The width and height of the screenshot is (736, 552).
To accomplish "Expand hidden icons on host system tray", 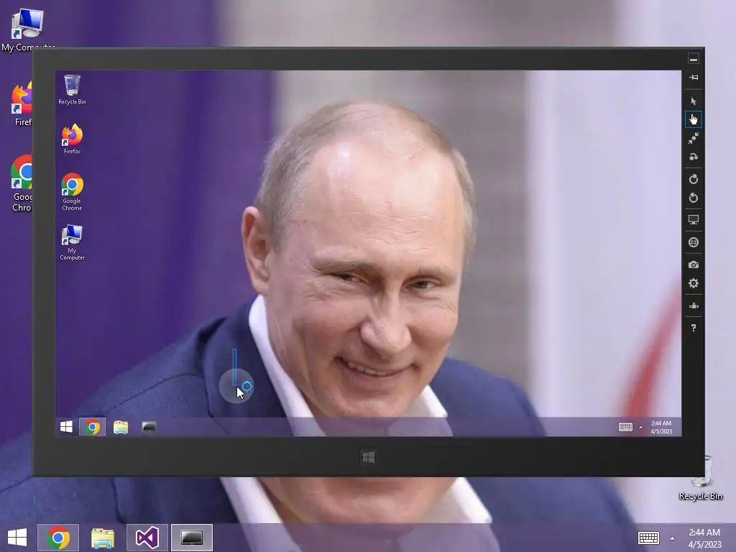I will pos(672,538).
